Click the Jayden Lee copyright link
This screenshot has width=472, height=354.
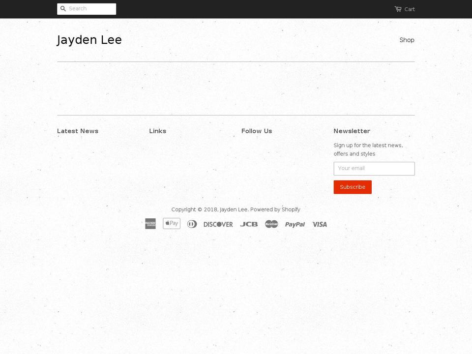(234, 209)
